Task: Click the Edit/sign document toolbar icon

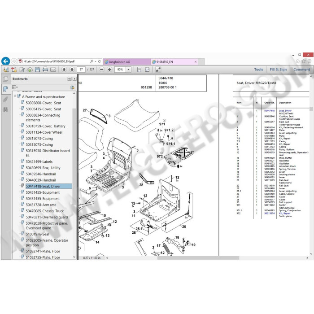Action: (x=22, y=70)
